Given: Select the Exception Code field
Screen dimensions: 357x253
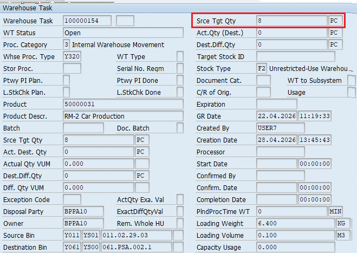Looking at the screenshot, I should click(x=72, y=199).
